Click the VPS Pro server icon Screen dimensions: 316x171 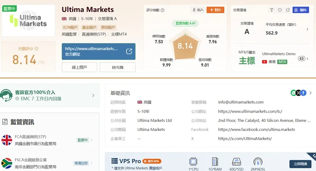[114, 161]
